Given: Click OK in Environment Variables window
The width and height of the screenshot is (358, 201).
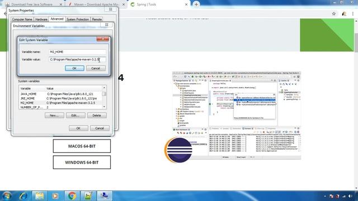Looking at the screenshot, I should [x=78, y=128].
